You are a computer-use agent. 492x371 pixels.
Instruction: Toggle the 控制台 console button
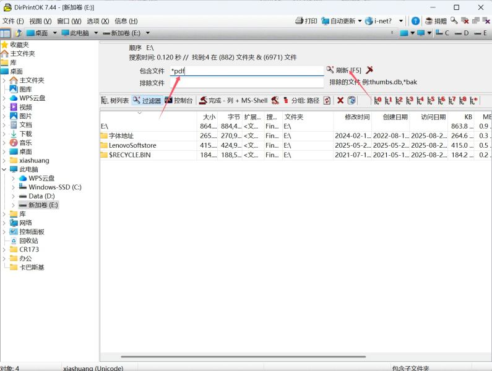click(x=178, y=100)
